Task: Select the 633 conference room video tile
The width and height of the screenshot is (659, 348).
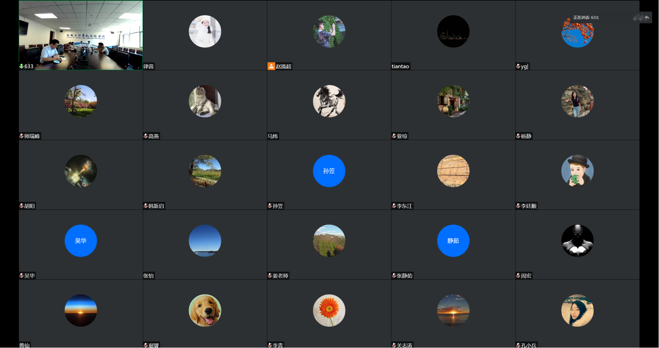Action: (81, 35)
